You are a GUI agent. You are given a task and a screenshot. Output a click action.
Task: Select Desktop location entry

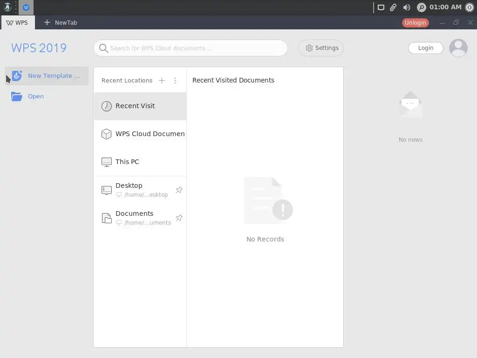(x=140, y=190)
